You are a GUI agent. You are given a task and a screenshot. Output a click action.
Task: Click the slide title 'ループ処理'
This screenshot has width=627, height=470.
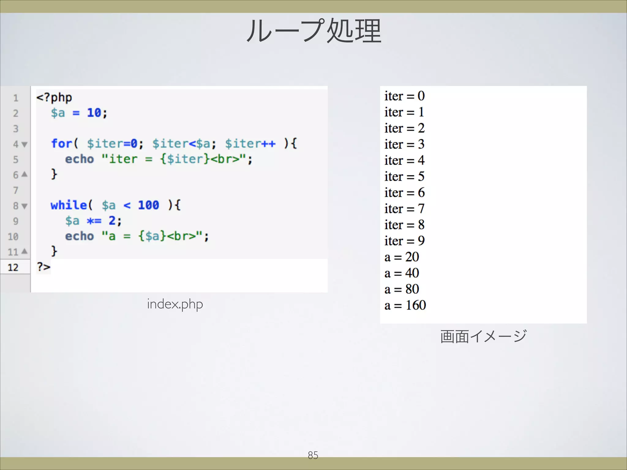[313, 31]
